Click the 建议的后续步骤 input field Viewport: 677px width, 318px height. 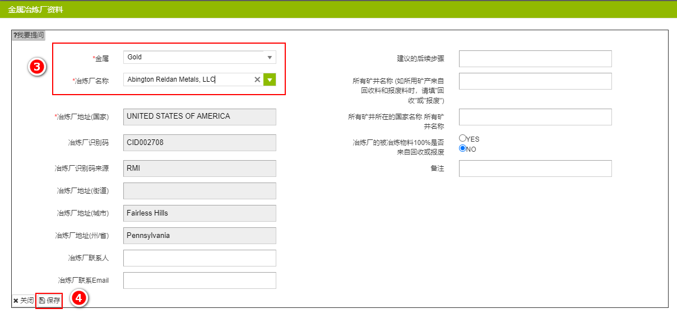point(535,59)
